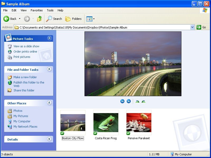
Task: Select the Boston City Flow thumbnail
Action: [73, 123]
